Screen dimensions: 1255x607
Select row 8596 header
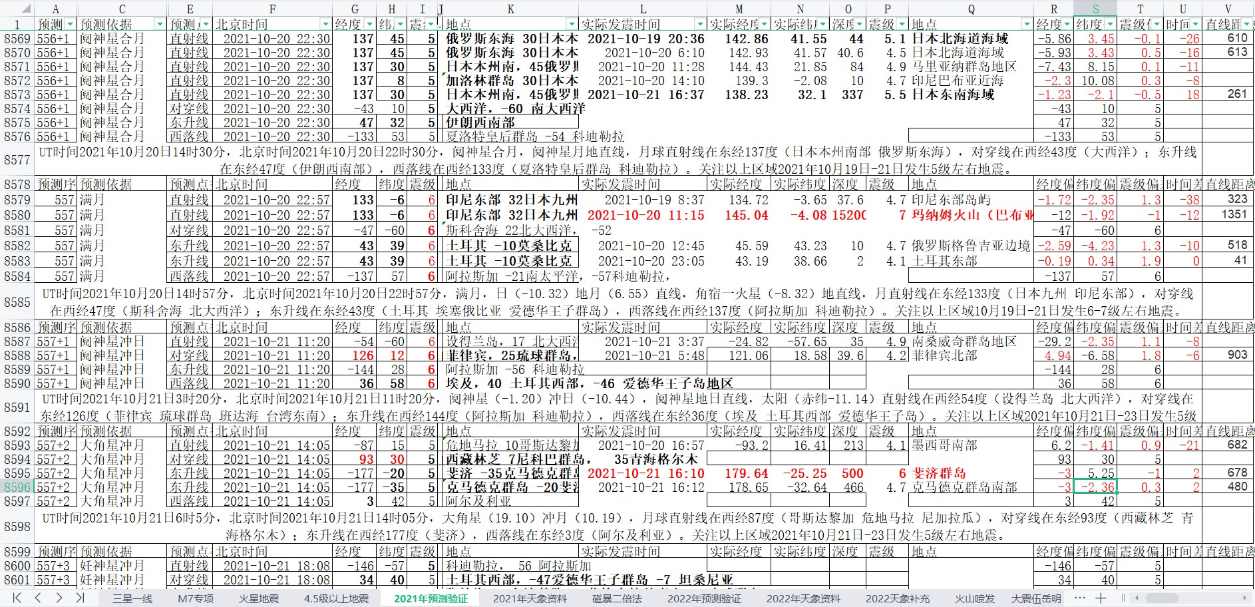point(17,487)
